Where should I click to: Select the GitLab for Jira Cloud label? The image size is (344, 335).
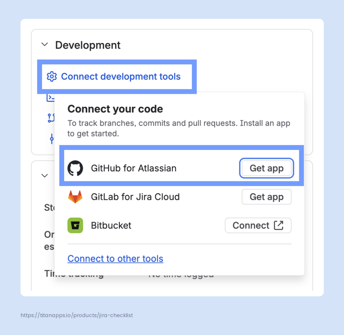pyautogui.click(x=135, y=197)
